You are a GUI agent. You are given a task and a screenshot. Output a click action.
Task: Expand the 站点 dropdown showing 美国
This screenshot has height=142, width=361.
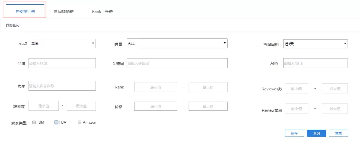coord(63,44)
